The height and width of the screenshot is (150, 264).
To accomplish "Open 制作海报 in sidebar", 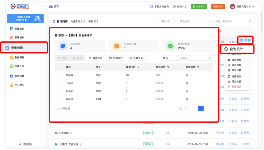I will [x=17, y=57].
